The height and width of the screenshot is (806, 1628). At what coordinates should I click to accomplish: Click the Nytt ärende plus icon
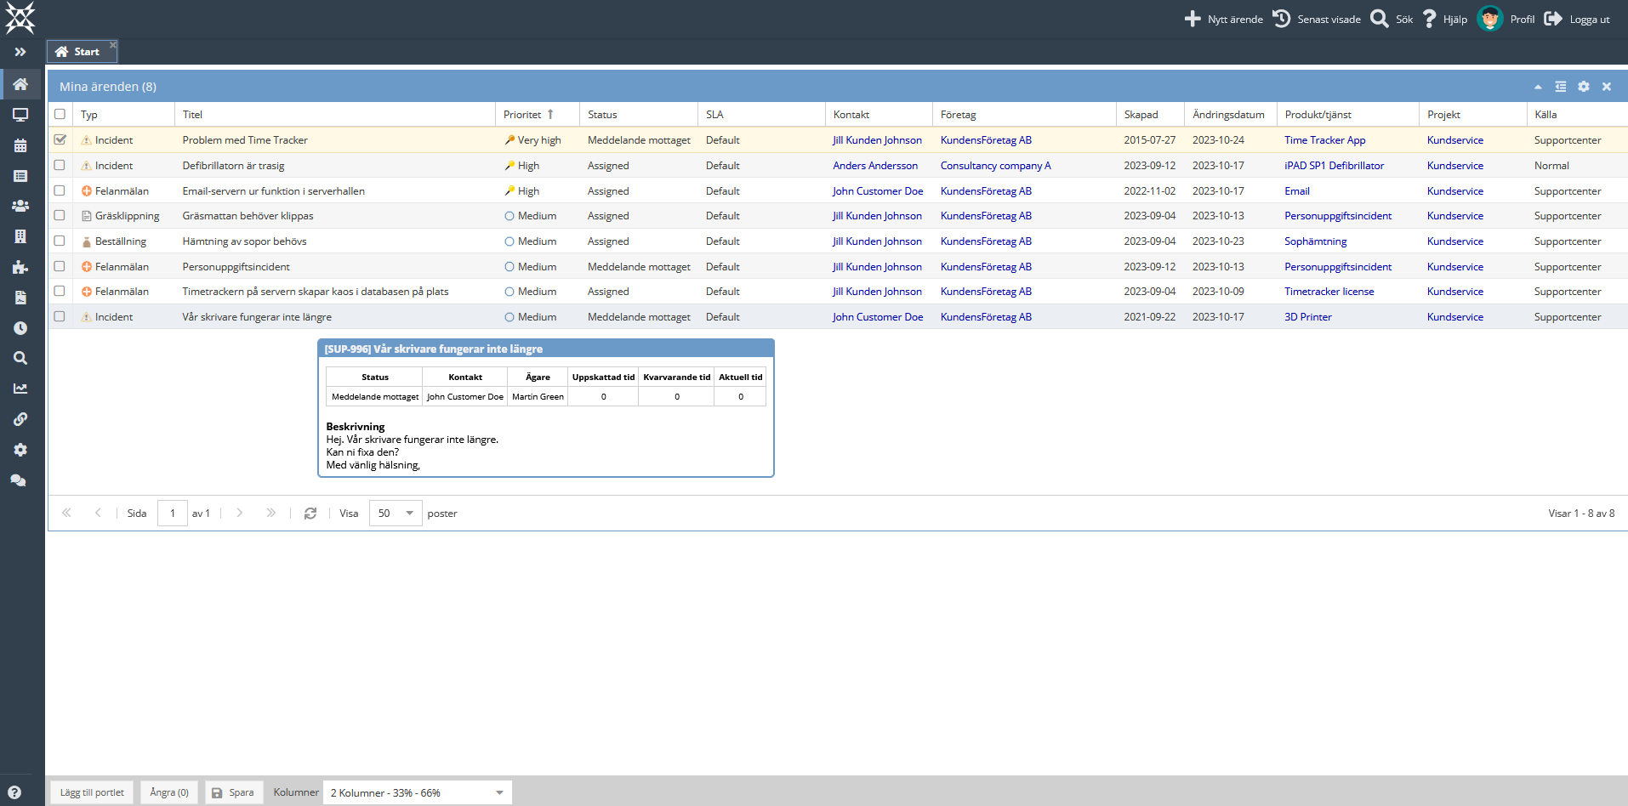pyautogui.click(x=1193, y=19)
